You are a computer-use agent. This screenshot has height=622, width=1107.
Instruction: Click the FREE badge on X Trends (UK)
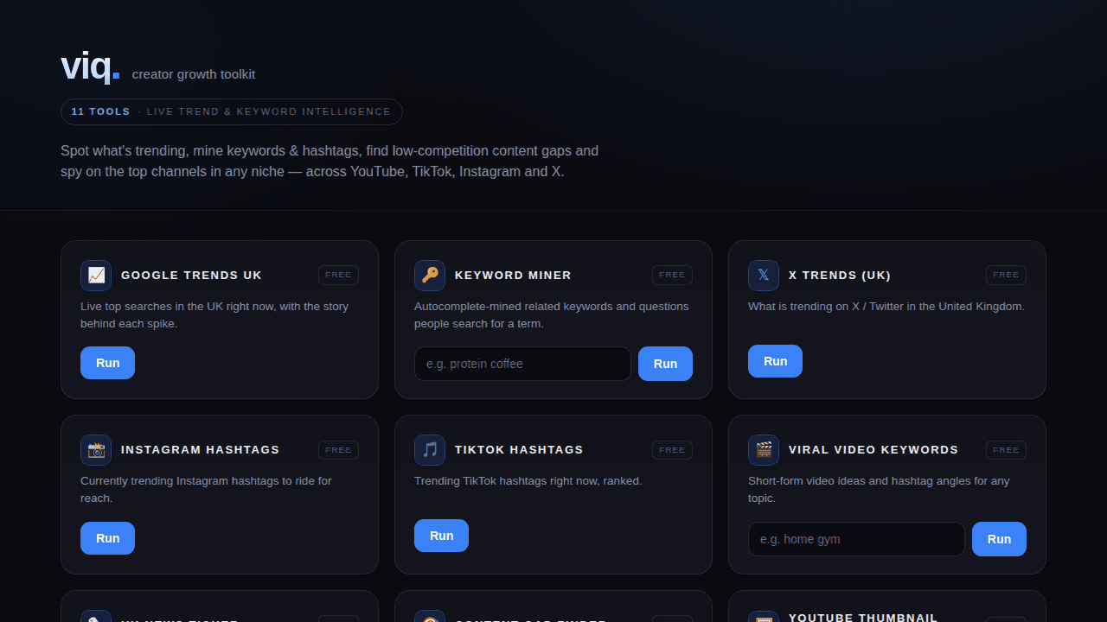pyautogui.click(x=1006, y=276)
